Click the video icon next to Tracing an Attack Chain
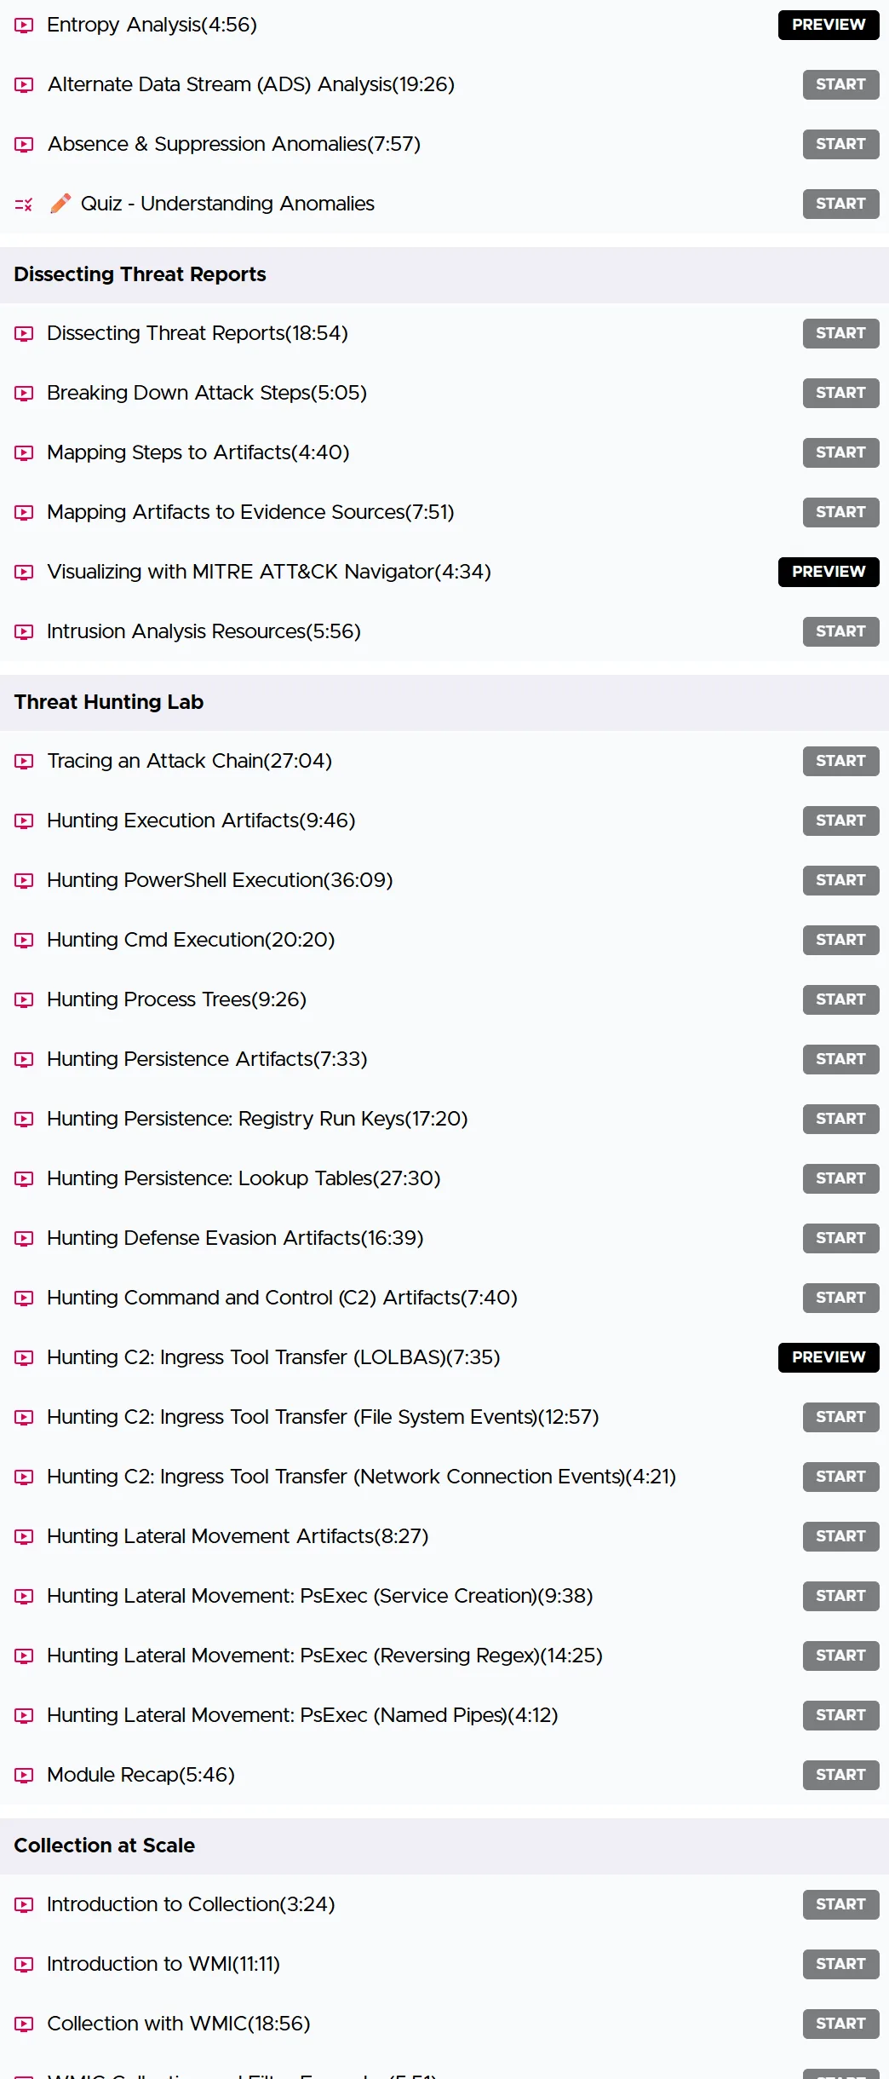 tap(24, 762)
